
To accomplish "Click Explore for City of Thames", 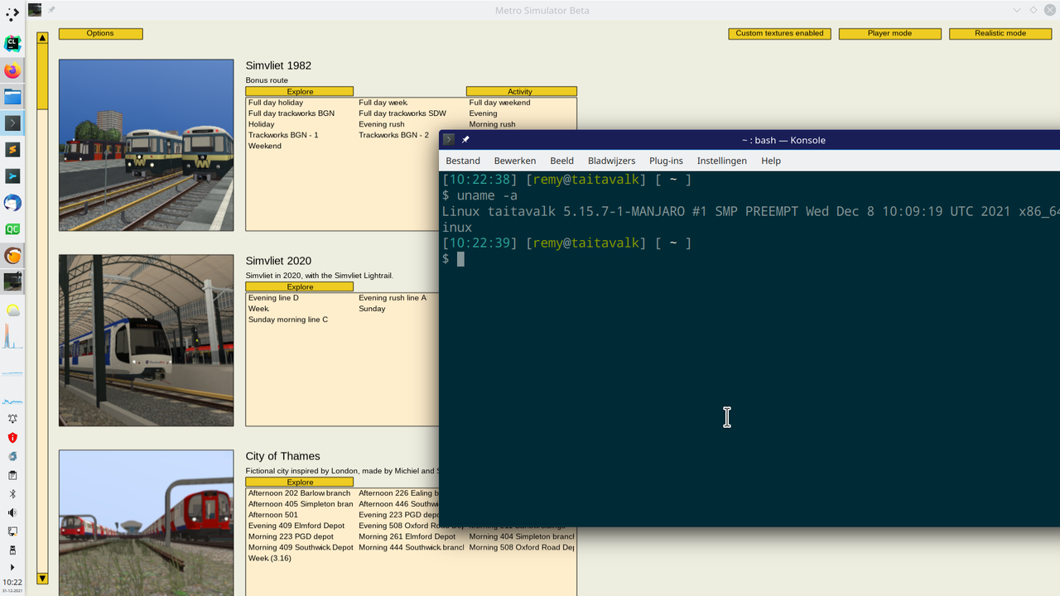I will coord(300,482).
